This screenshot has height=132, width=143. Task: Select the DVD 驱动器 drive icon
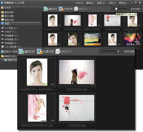3,47
